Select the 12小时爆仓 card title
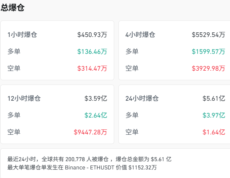 (24, 98)
